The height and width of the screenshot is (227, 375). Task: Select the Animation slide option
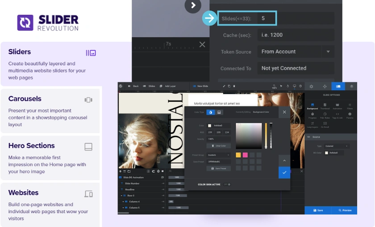pyautogui.click(x=337, y=106)
